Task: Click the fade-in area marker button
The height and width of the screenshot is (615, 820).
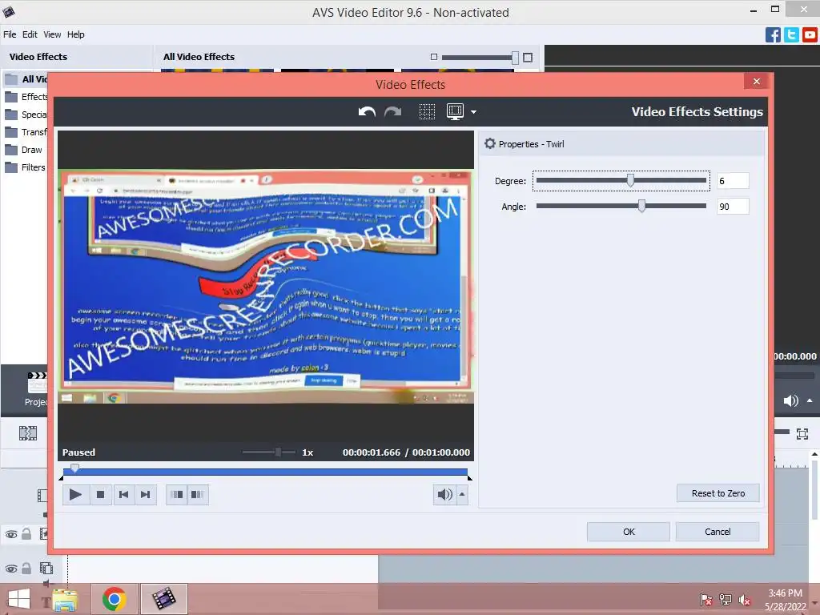Action: (177, 494)
